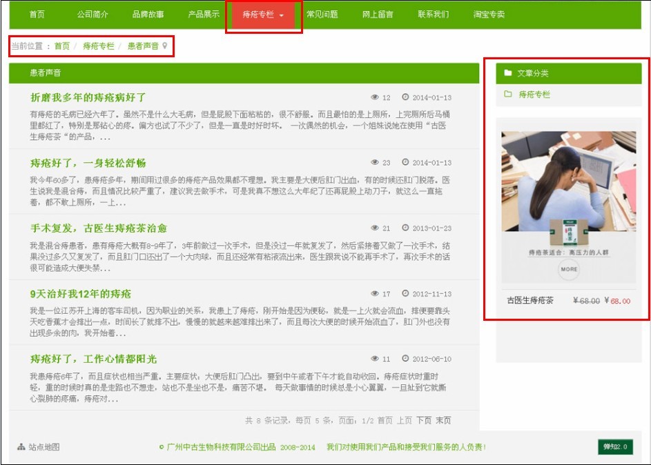Open the 站点地图 footer link

coord(44,447)
